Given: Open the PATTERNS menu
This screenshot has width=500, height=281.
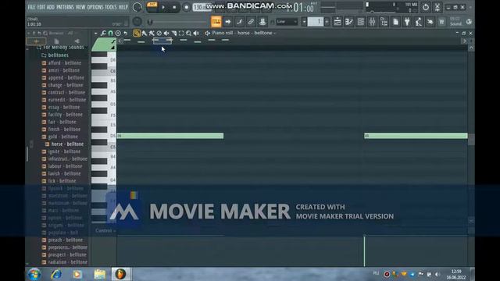Looking at the screenshot, I should 65,7.
